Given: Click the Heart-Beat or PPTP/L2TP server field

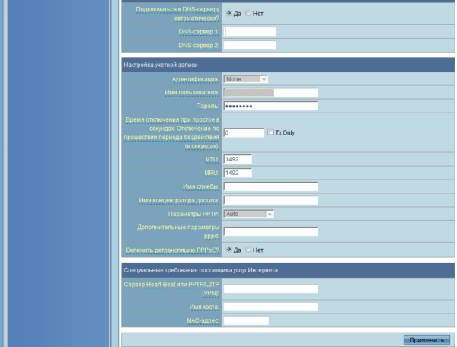Looking at the screenshot, I should pos(270,288).
